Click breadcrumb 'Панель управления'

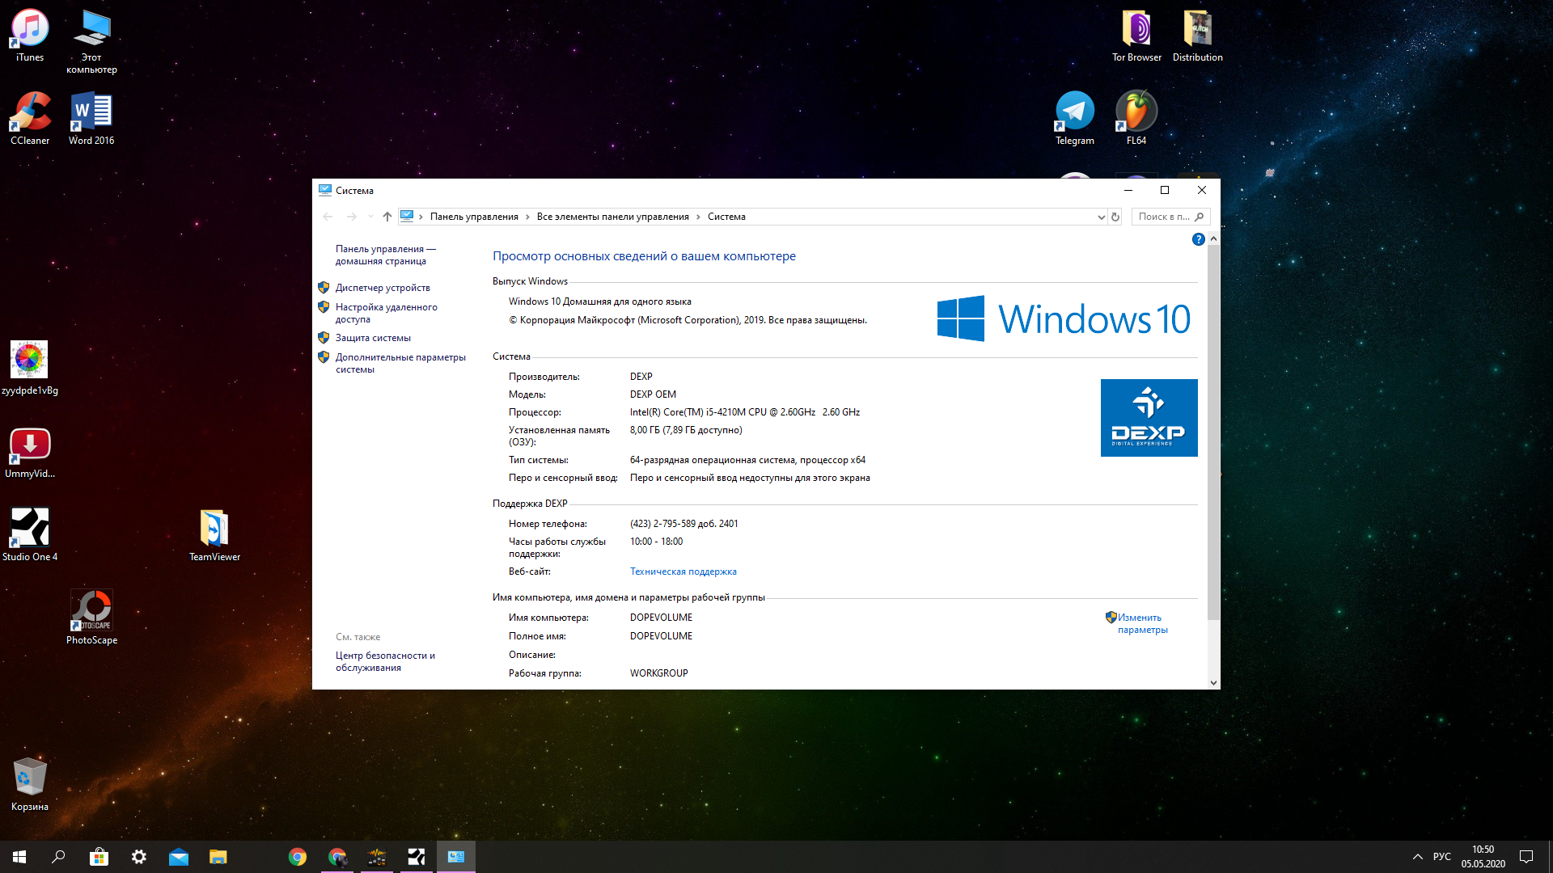pyautogui.click(x=474, y=217)
